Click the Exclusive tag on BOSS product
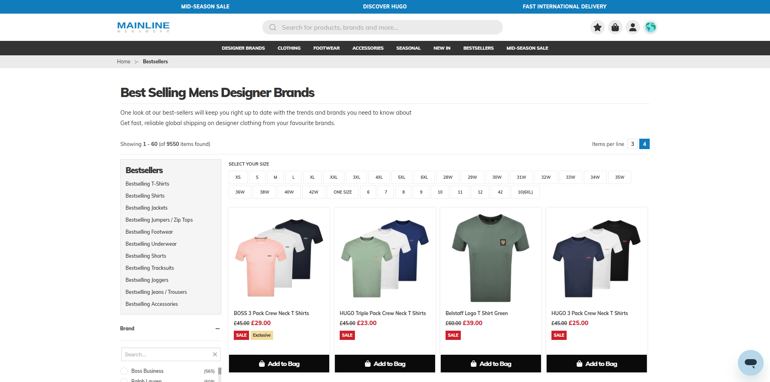The width and height of the screenshot is (770, 382). click(x=262, y=335)
